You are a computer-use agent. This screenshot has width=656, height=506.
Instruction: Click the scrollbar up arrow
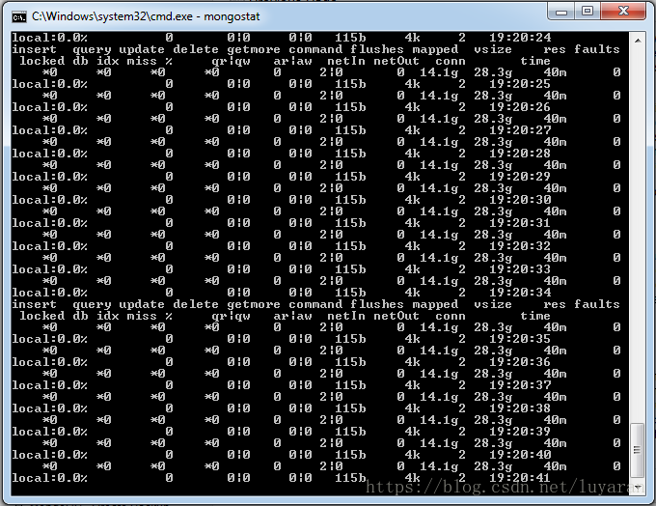tap(638, 41)
